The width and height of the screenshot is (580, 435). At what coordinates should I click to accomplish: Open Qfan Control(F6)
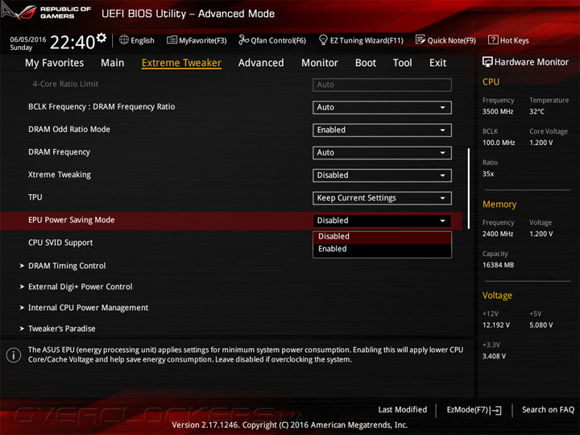point(272,40)
